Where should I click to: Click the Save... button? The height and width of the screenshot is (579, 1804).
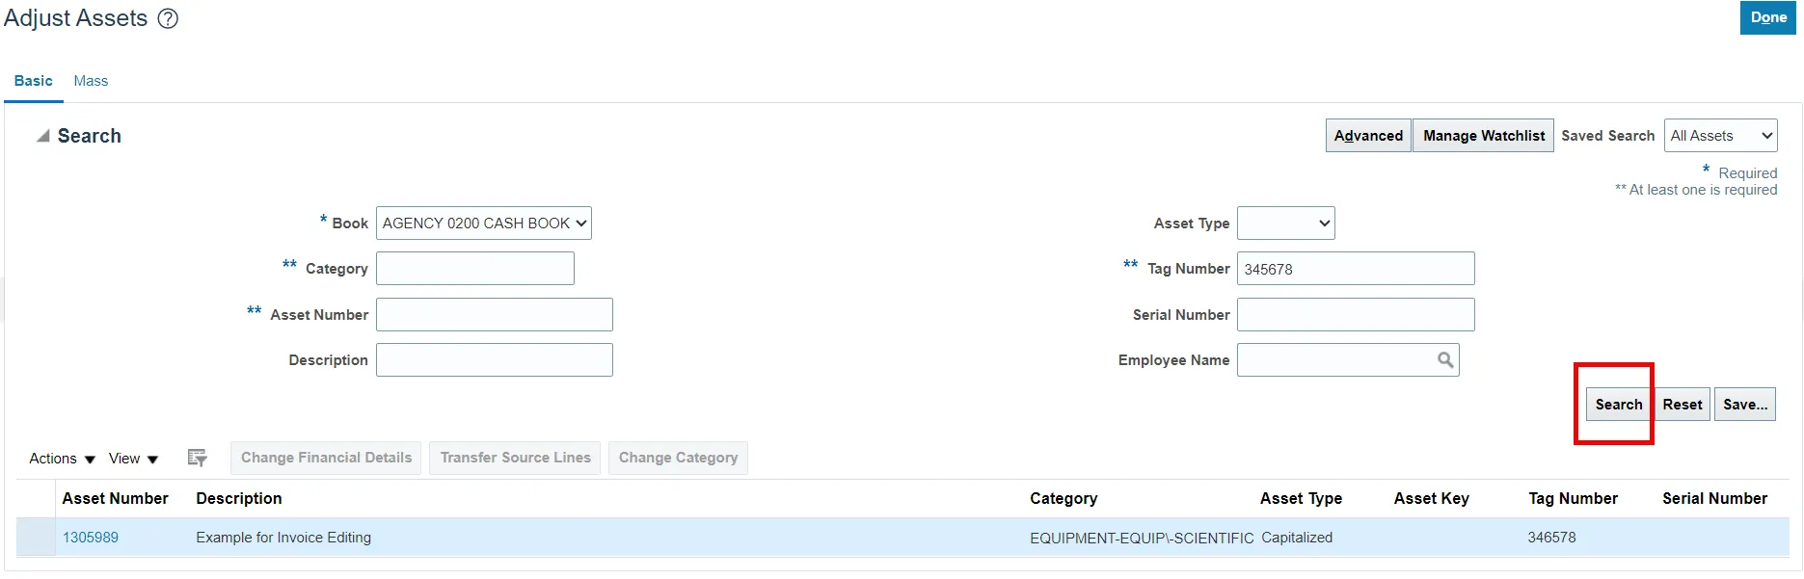click(x=1744, y=405)
